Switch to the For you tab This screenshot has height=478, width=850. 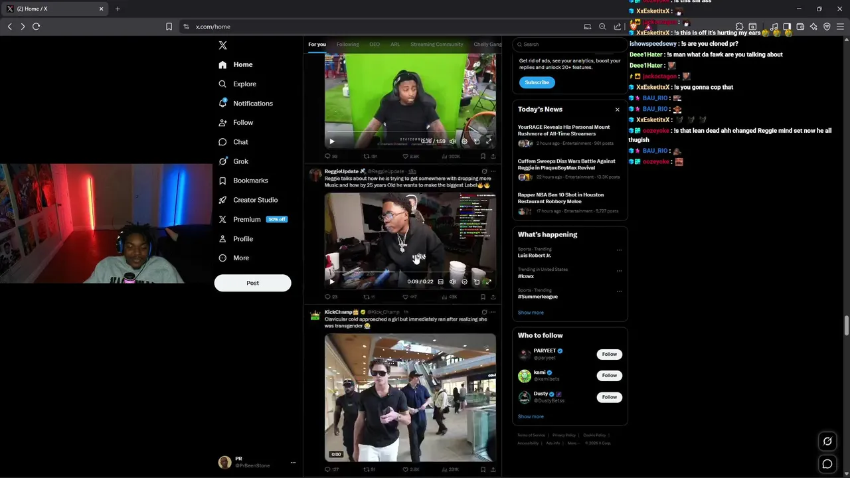click(x=317, y=44)
